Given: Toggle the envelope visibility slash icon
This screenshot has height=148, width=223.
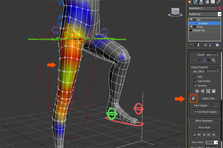Looking at the screenshot, I should 199,60.
